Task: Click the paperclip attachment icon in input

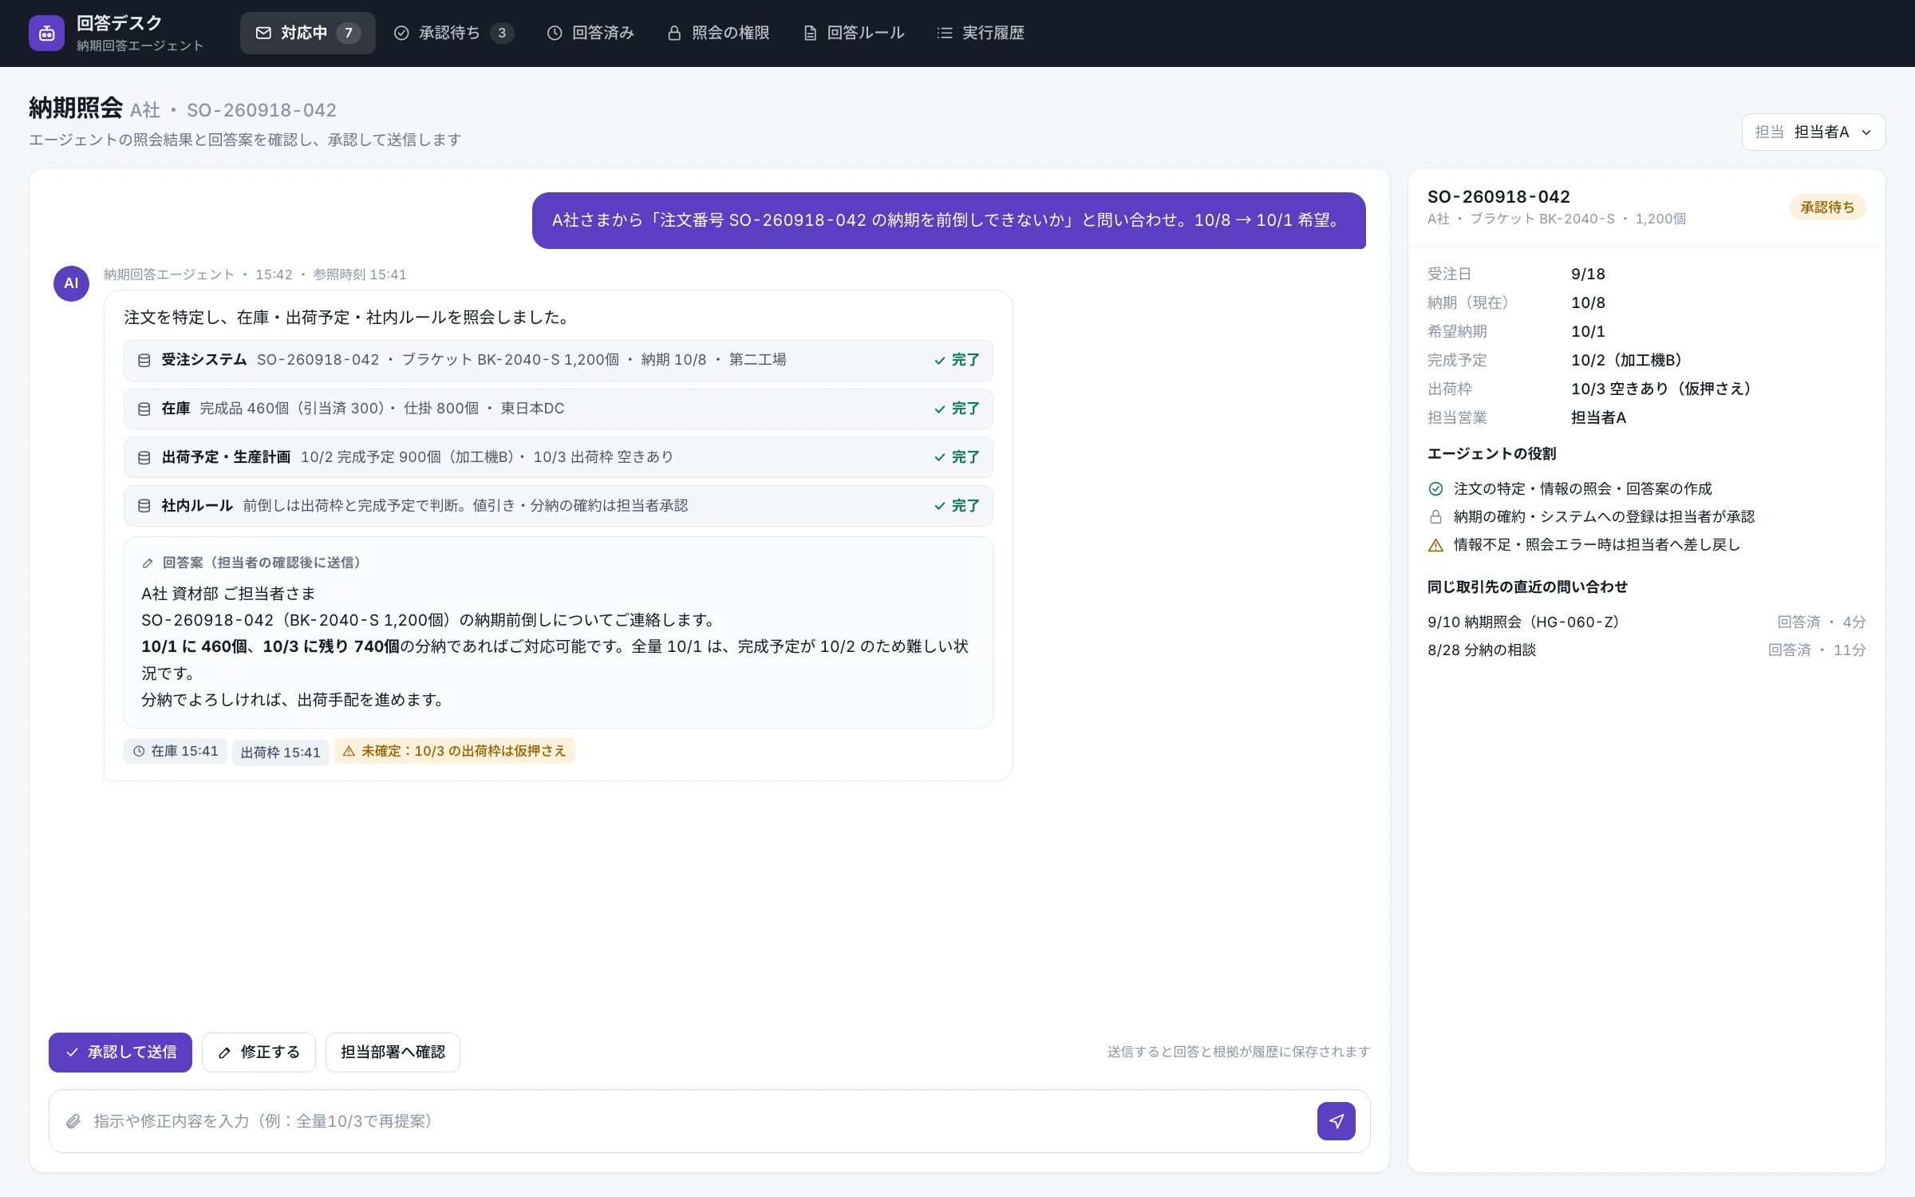Action: click(73, 1121)
